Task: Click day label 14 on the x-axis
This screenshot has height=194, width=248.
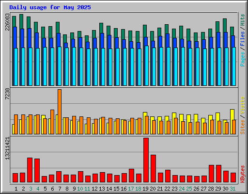Action: tap(109, 189)
